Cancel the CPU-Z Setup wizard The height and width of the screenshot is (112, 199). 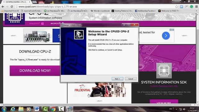click(x=131, y=79)
